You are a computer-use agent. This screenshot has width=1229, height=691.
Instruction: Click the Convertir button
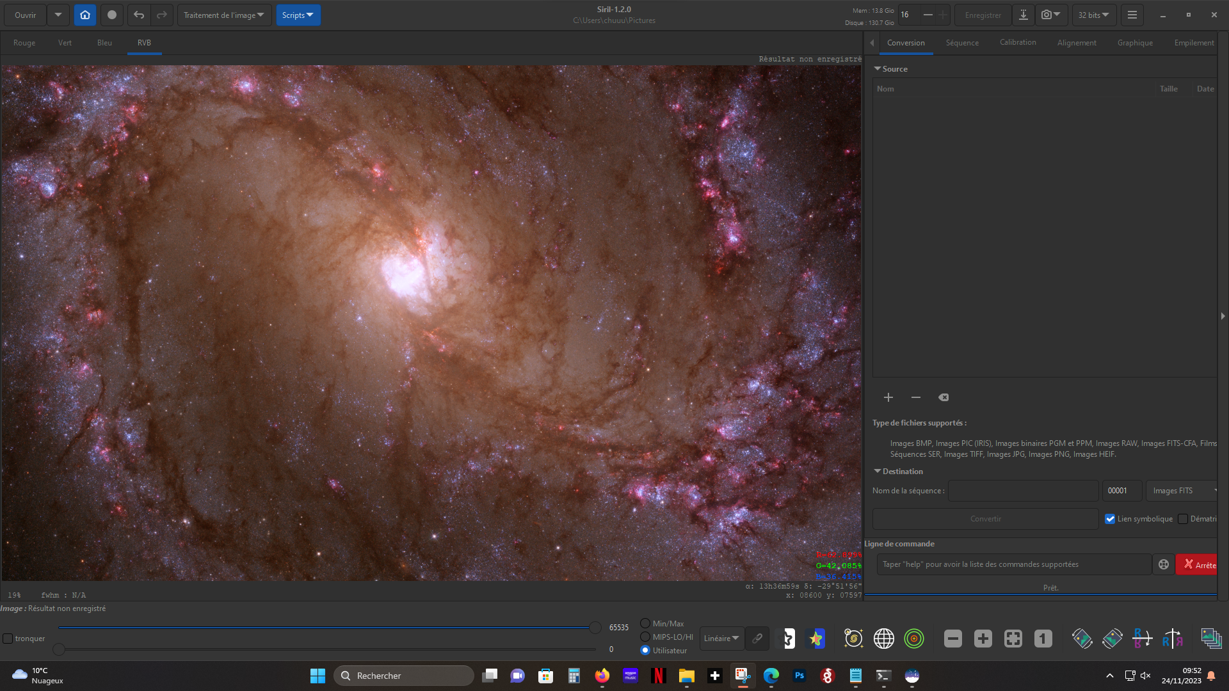tap(986, 519)
